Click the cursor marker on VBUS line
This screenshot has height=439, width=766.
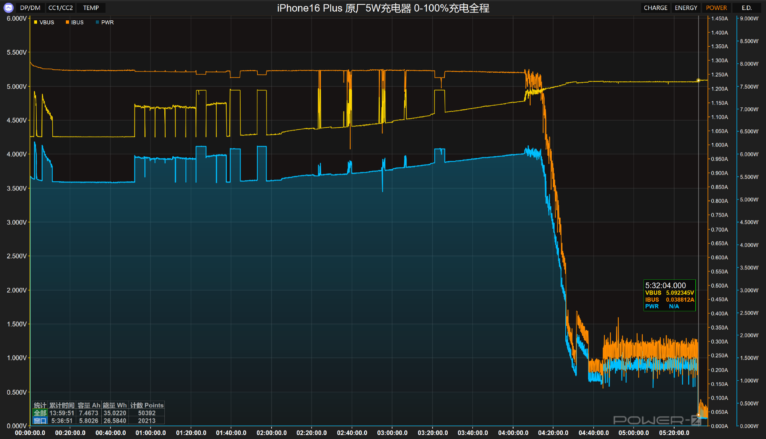click(x=698, y=80)
